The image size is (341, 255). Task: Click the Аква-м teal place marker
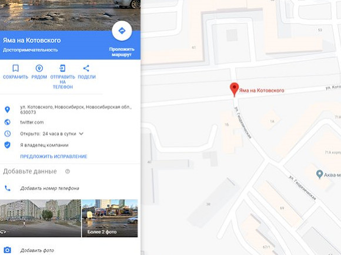click(319, 174)
